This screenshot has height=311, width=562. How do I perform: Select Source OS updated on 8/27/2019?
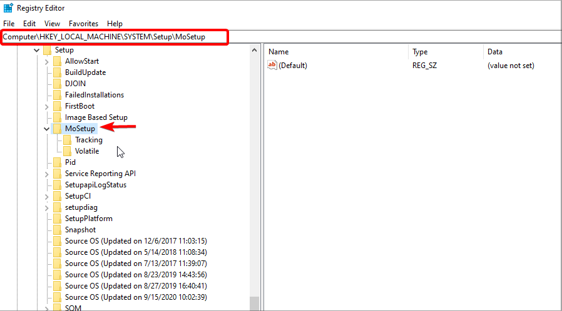[136, 287]
